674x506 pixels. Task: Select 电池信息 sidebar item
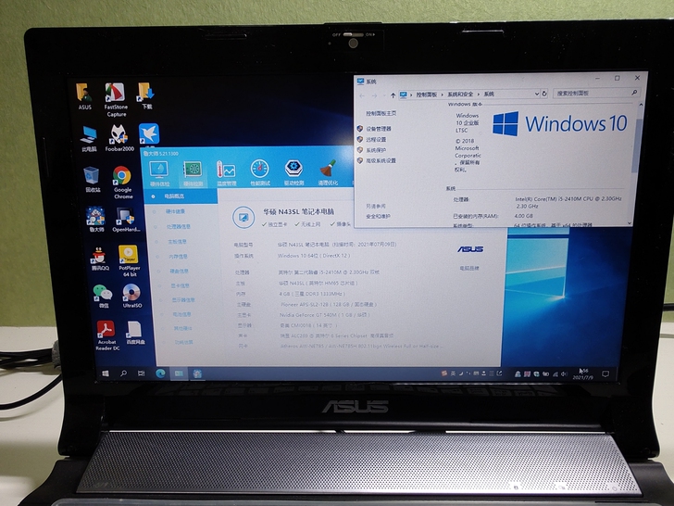click(x=181, y=314)
